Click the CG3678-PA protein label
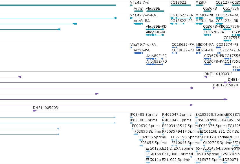The height and width of the screenshot is (164, 240). (x=214, y=62)
